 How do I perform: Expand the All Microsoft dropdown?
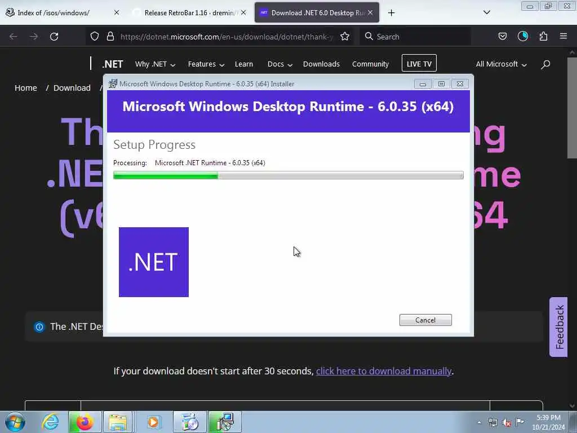coord(501,64)
